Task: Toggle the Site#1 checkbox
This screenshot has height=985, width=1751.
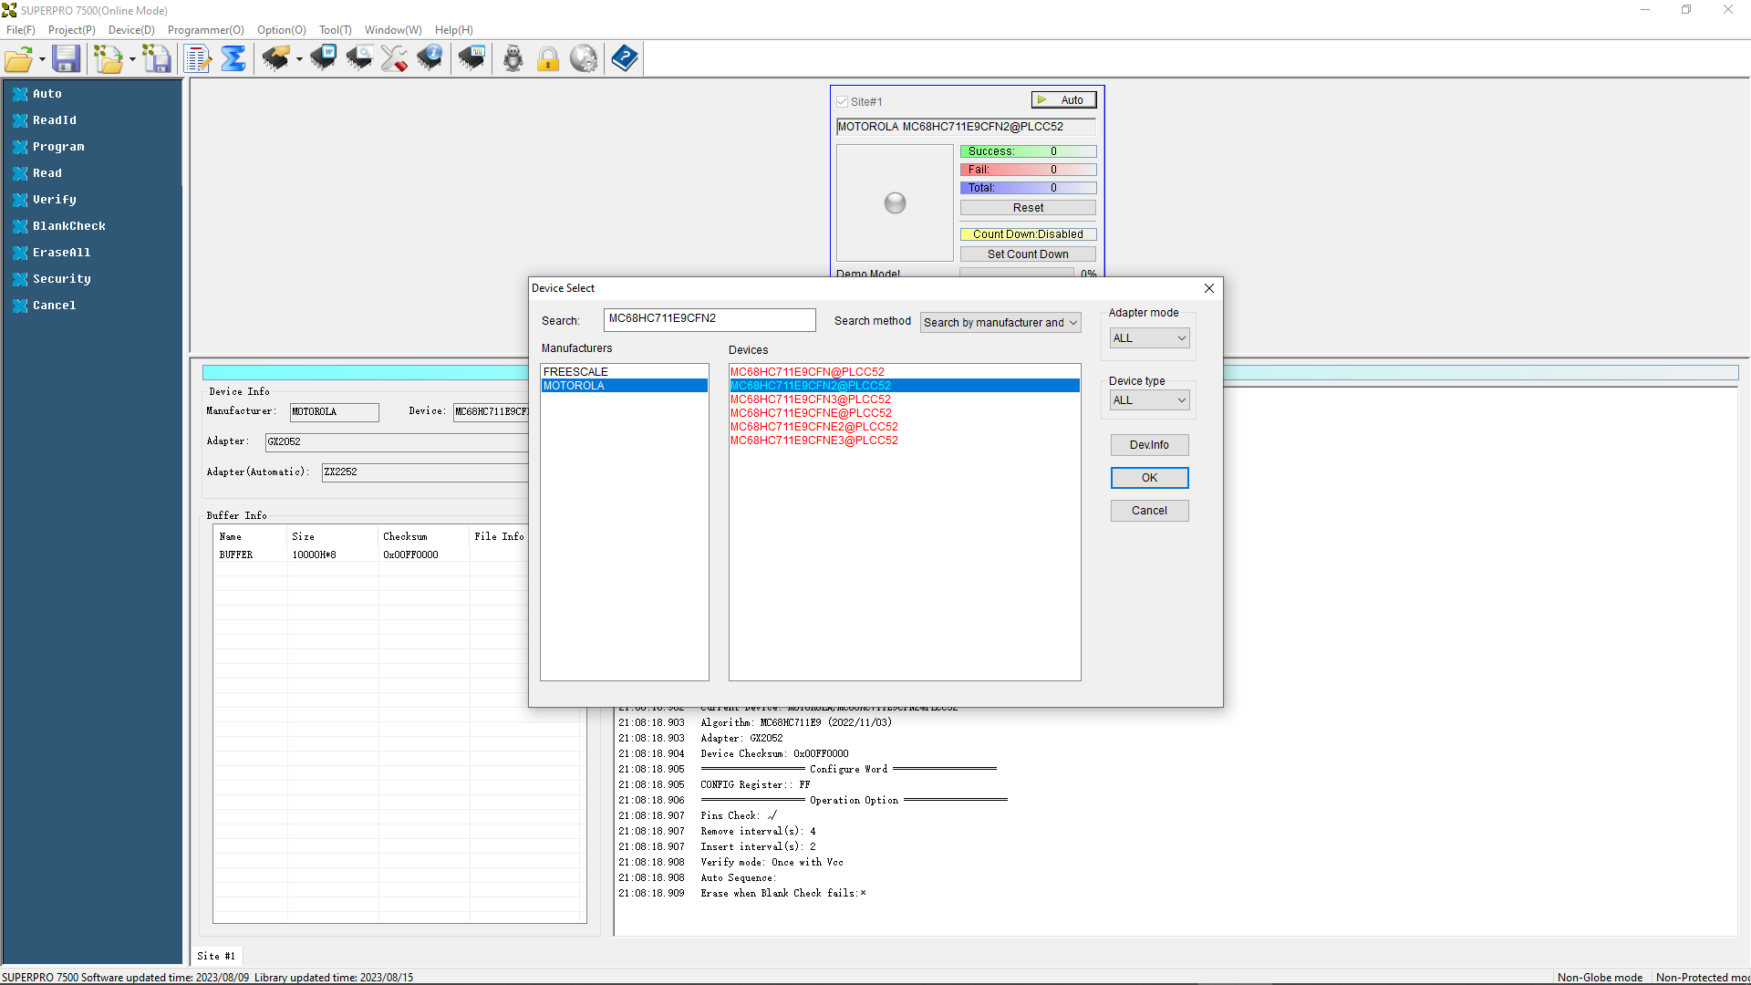Action: (843, 102)
